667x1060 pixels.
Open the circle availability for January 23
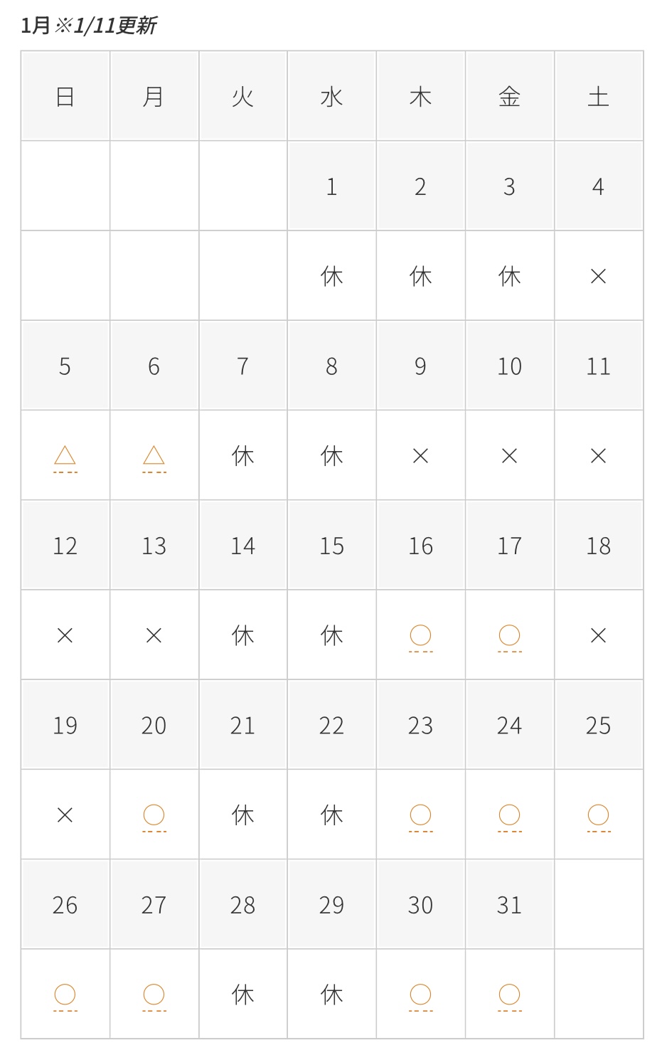(x=420, y=815)
